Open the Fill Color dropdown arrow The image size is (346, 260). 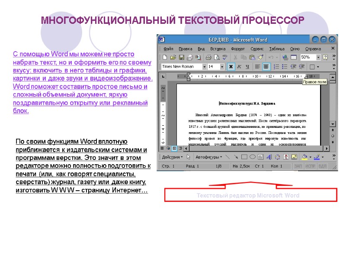(310, 157)
